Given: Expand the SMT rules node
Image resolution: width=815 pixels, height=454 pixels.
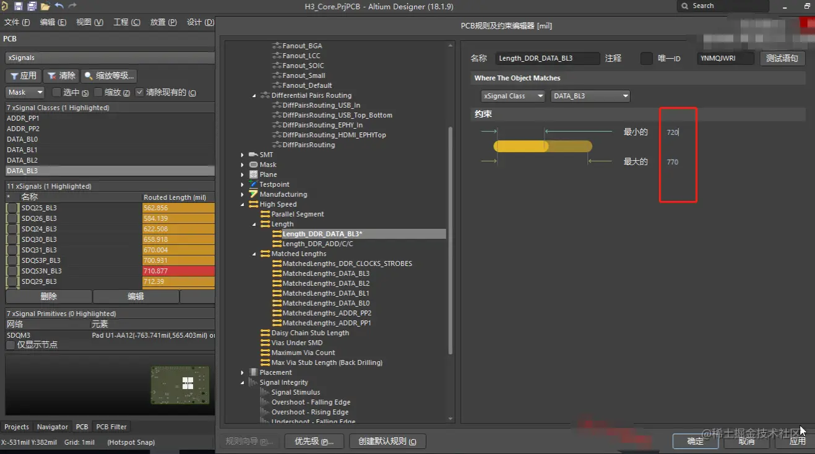Looking at the screenshot, I should tap(243, 155).
